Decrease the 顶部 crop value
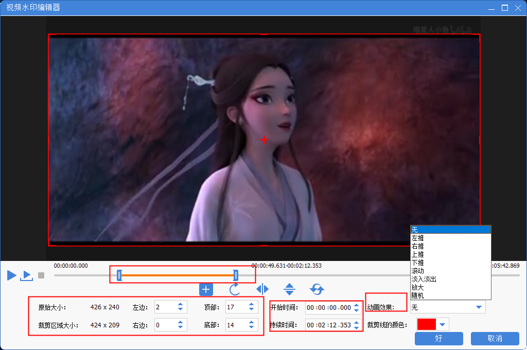 pos(251,310)
